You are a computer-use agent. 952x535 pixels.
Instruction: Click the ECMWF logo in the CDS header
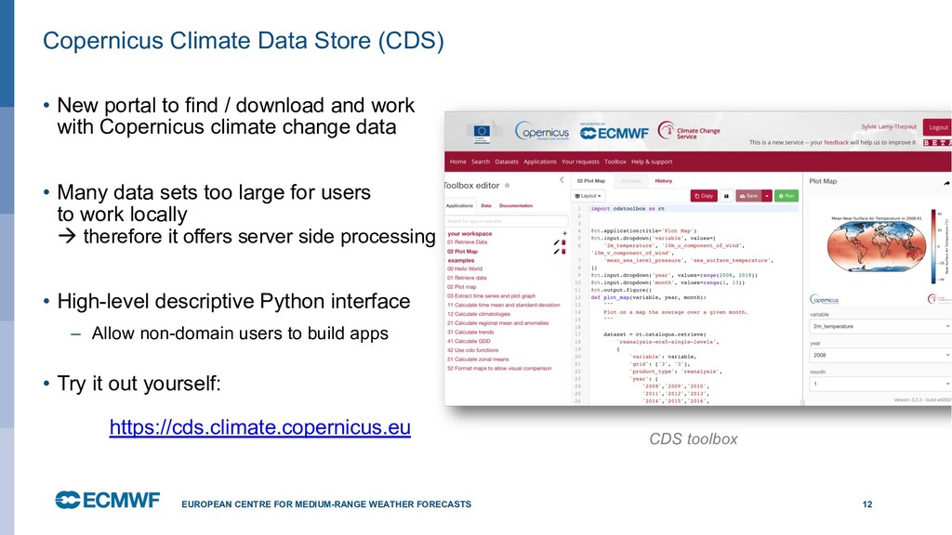614,132
